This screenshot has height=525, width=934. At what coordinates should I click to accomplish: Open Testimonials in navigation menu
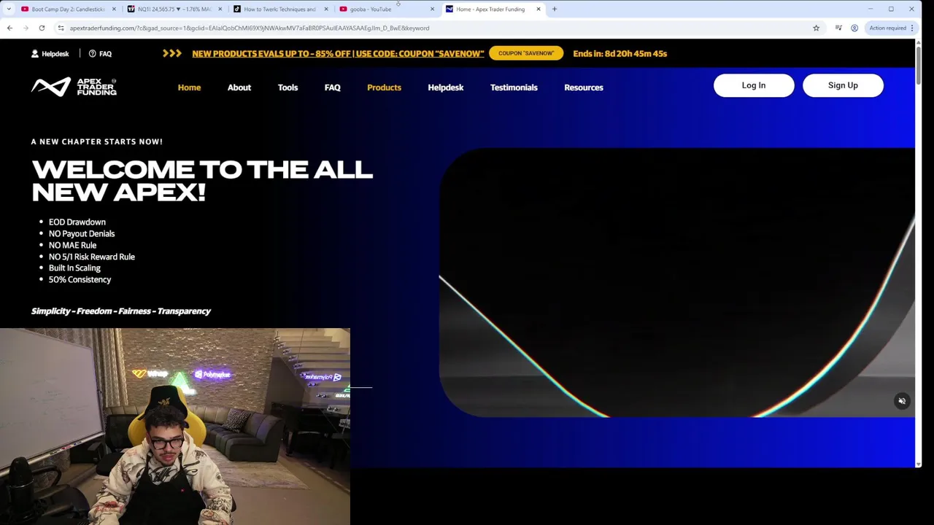(514, 87)
